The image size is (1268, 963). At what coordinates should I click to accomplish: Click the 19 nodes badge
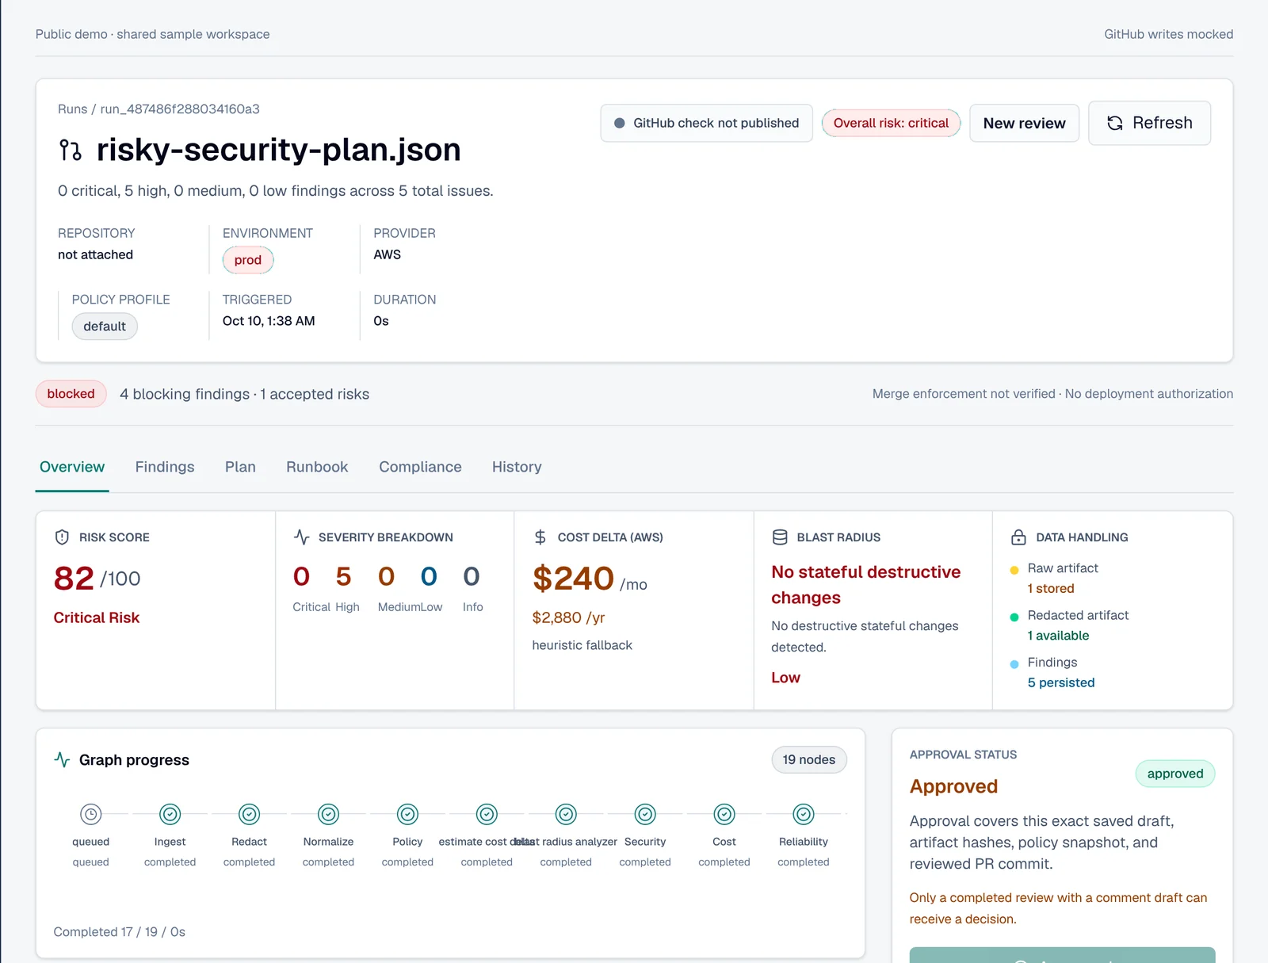809,759
